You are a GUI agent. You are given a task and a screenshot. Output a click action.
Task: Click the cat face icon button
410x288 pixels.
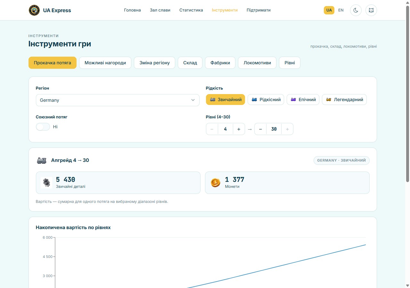click(371, 10)
